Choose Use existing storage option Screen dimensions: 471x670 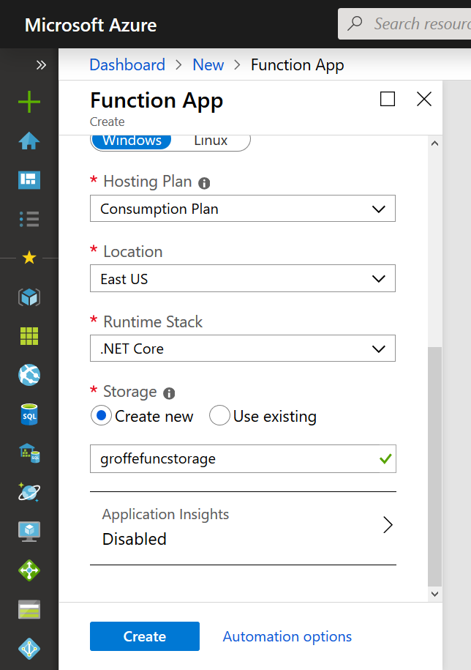[219, 415]
